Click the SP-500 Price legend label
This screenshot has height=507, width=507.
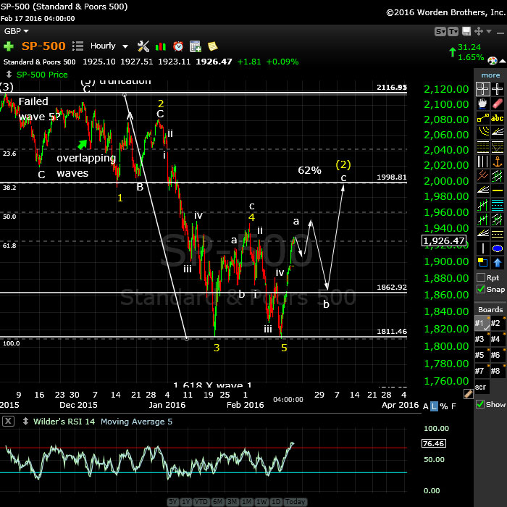tap(42, 75)
